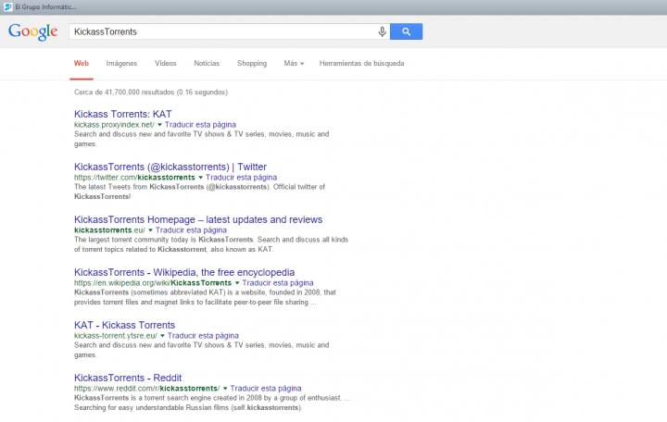This screenshot has width=667, height=422.
Task: Click Traducir esta página for Twitter result
Action: [241, 177]
